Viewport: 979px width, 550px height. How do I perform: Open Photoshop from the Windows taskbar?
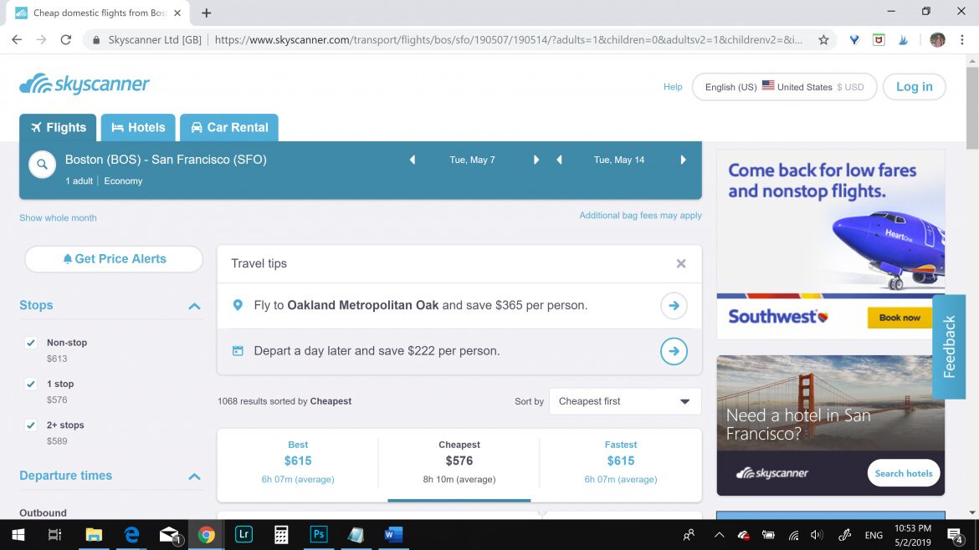click(x=319, y=535)
